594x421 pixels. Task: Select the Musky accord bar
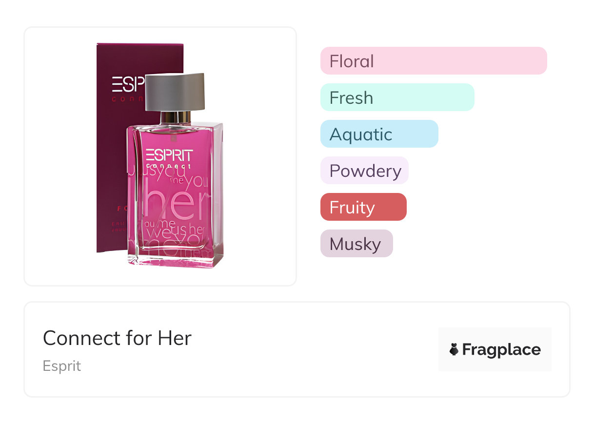pyautogui.click(x=356, y=244)
